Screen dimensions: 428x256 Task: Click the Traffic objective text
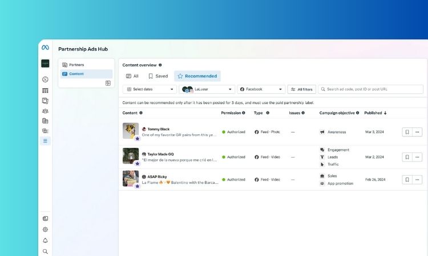(x=333, y=164)
